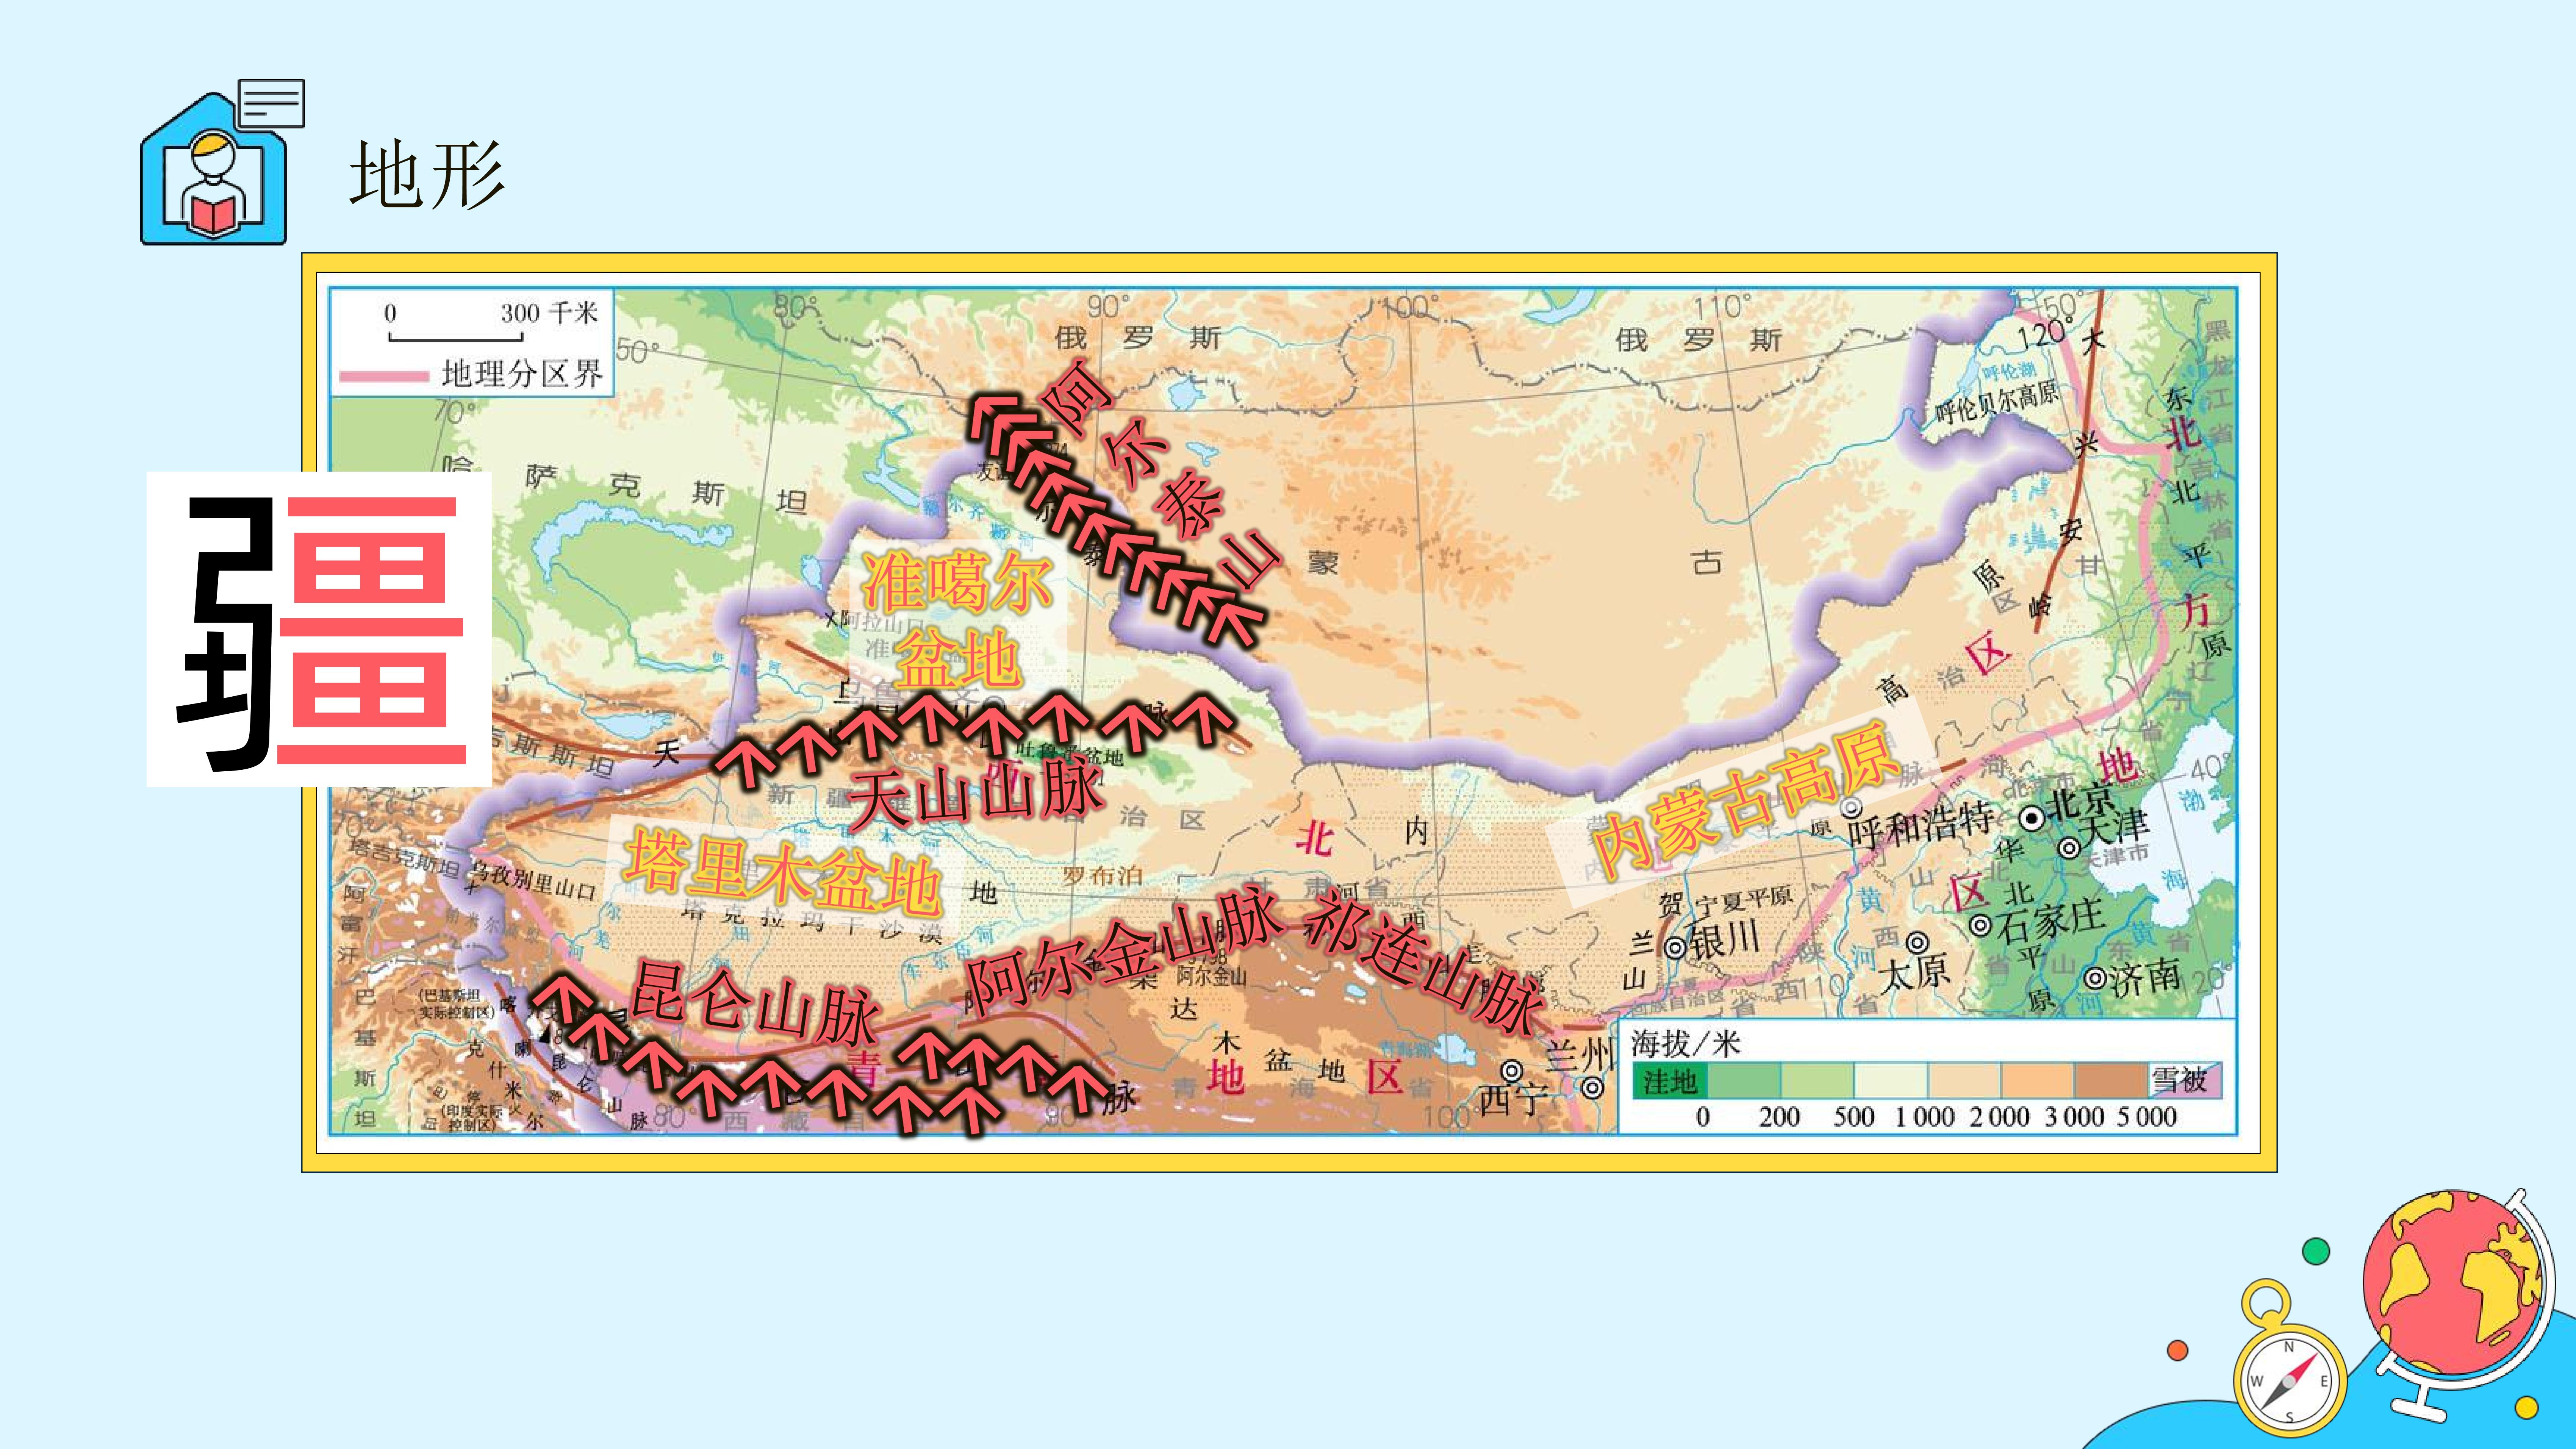The height and width of the screenshot is (1449, 2576).
Task: Click the student reading house icon
Action: [222, 163]
